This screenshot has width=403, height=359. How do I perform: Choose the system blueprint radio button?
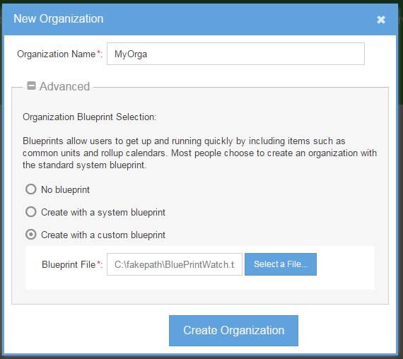31,212
